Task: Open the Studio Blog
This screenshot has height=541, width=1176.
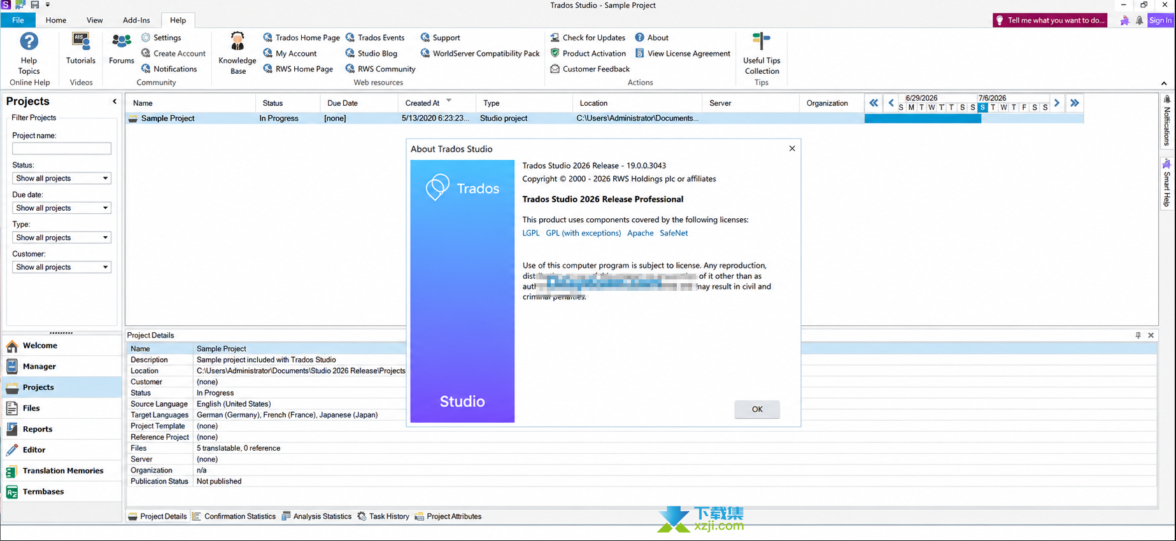Action: 371,53
